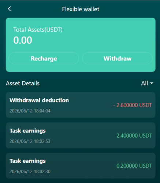Click the Total Assets(USDT) label
The width and height of the screenshot is (160, 183).
click(38, 30)
